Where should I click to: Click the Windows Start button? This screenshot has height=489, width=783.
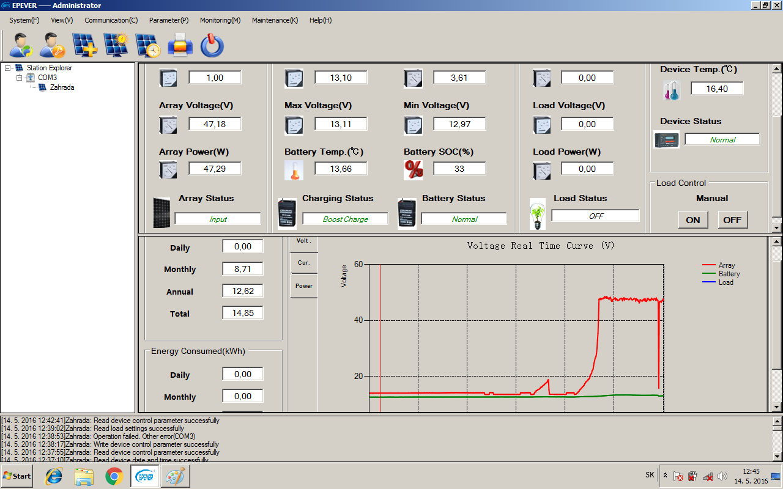pyautogui.click(x=17, y=476)
